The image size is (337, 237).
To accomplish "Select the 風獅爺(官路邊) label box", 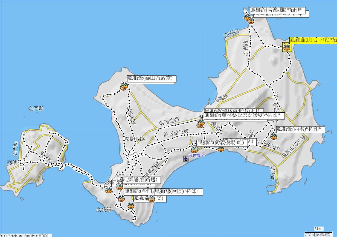I will click(x=141, y=180).
